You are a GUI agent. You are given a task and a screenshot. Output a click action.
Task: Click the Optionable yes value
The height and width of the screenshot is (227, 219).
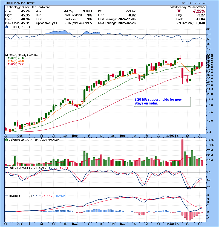click(54, 23)
